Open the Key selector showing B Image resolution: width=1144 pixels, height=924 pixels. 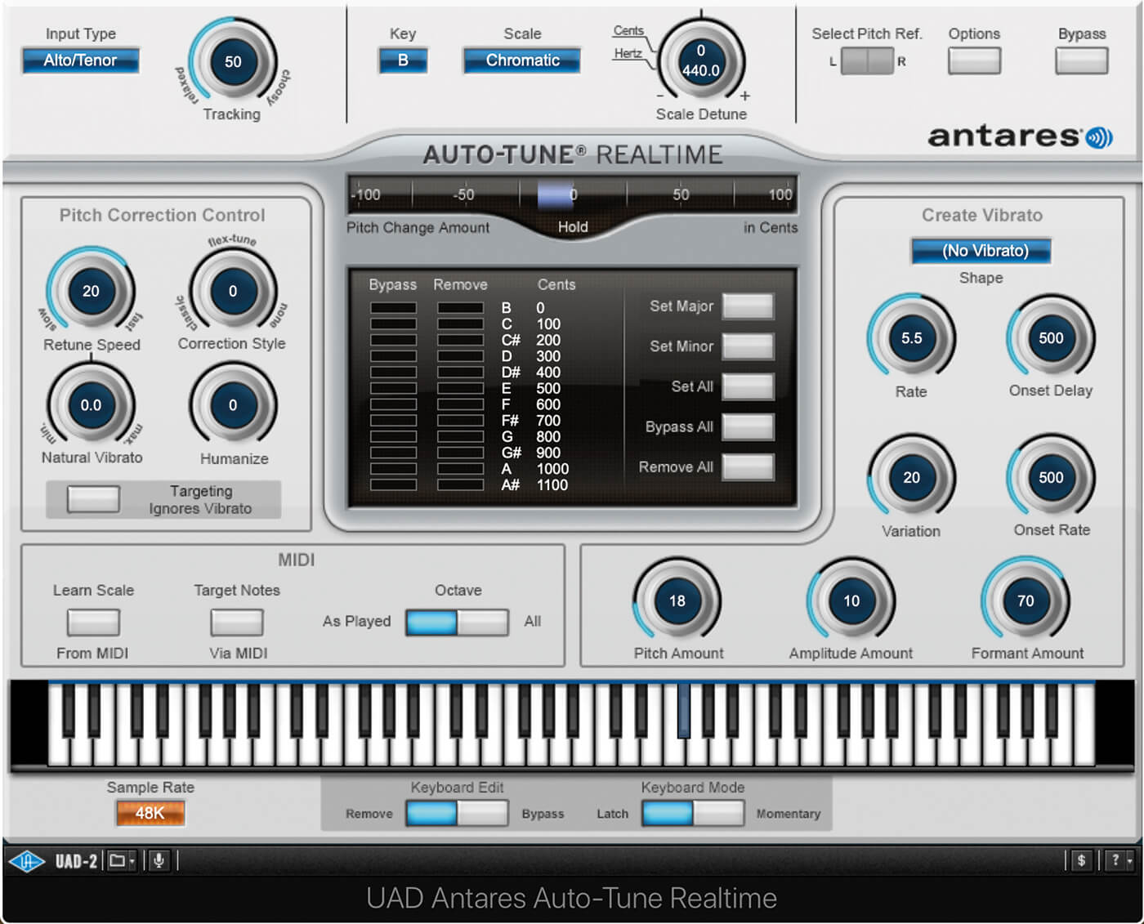[x=403, y=60]
